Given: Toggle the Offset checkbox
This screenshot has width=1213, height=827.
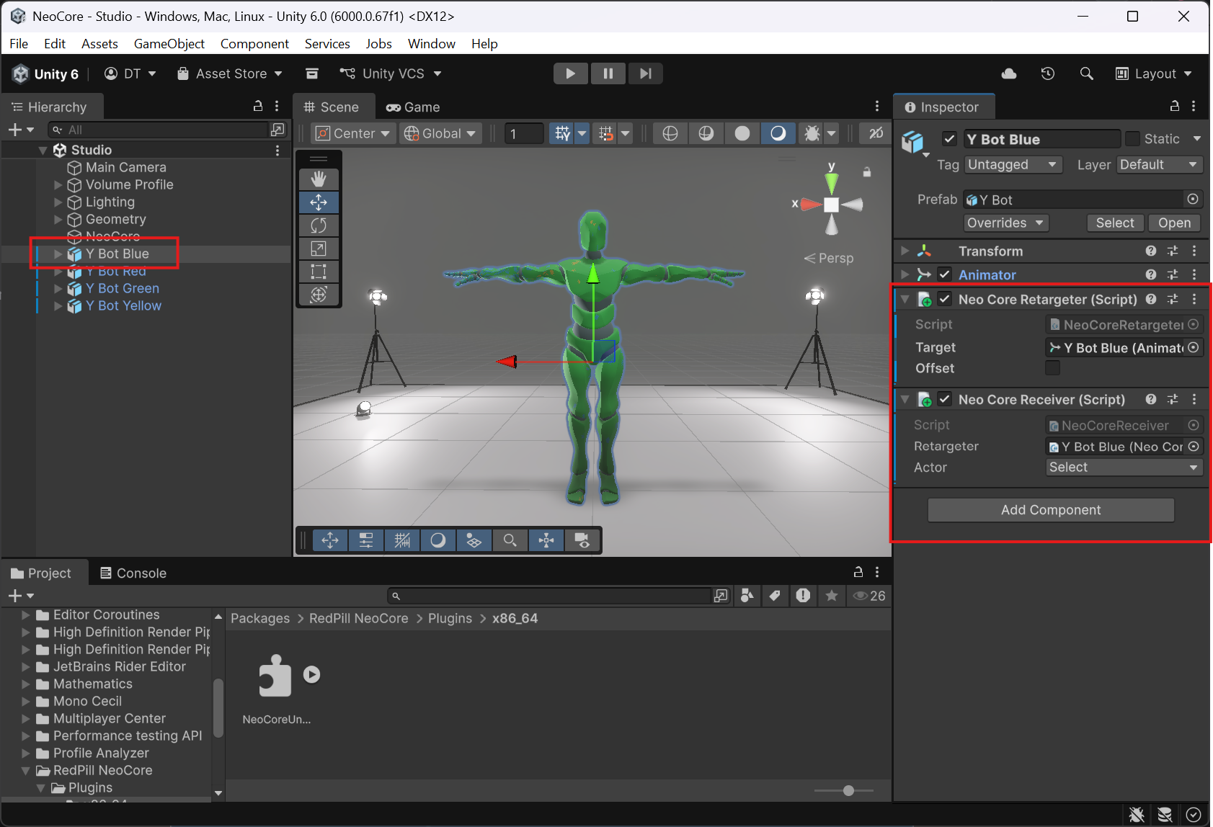Looking at the screenshot, I should (1053, 368).
